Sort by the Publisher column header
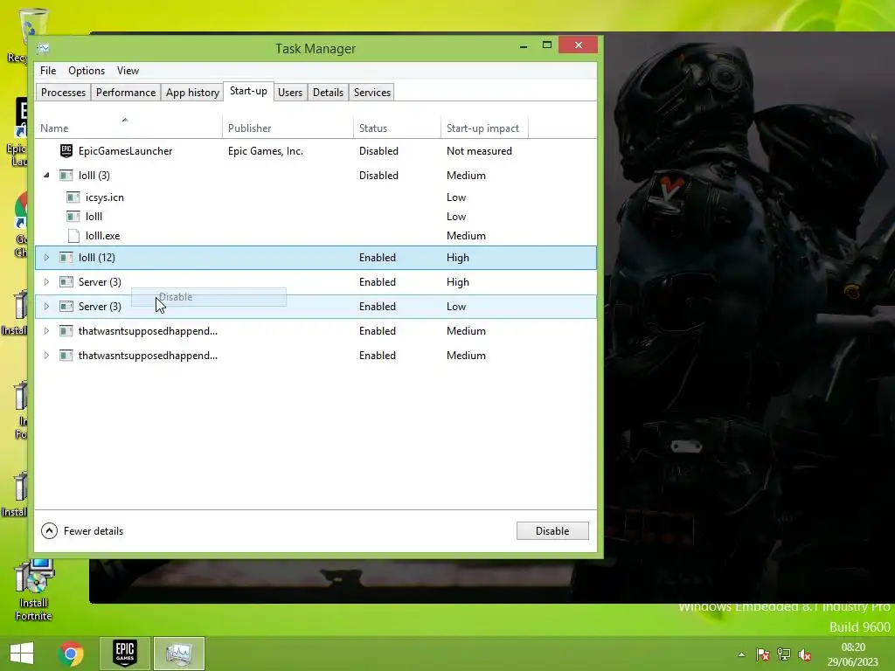895x671 pixels. pos(288,128)
